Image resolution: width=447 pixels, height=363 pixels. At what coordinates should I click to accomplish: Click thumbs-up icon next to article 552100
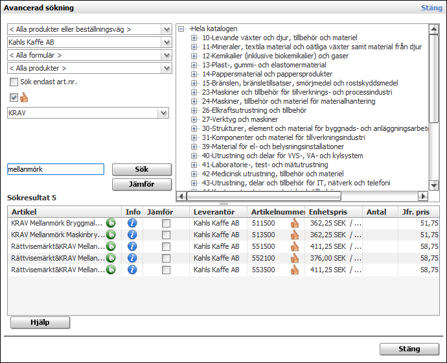pos(295,259)
